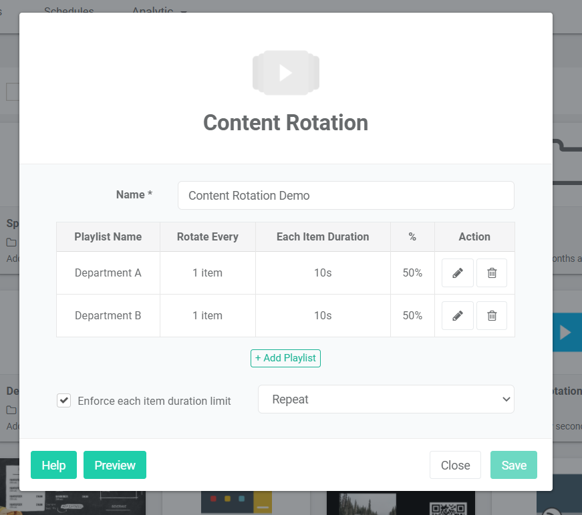Viewport: 582px width, 515px height.
Task: Select the Department B playlist name cell
Action: (108, 315)
